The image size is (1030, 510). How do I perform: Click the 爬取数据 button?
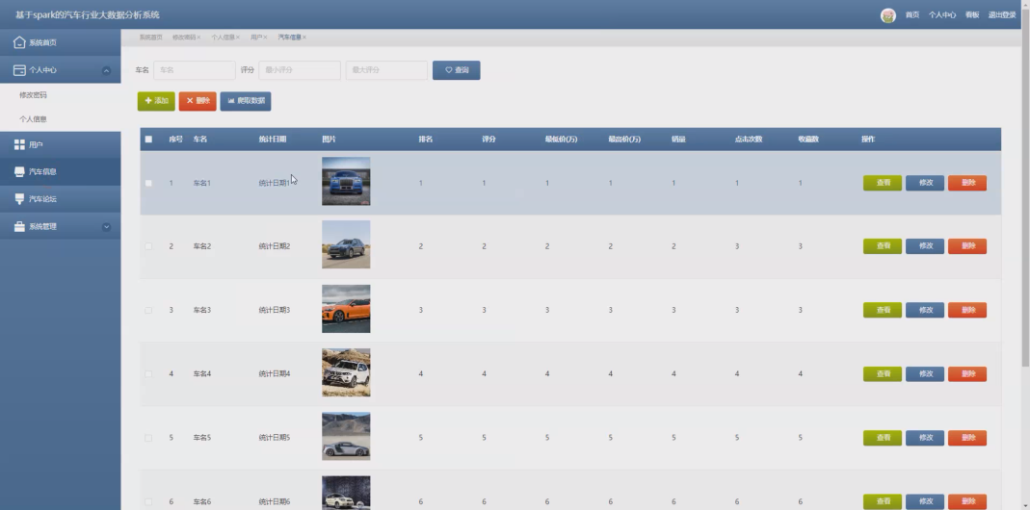point(246,101)
